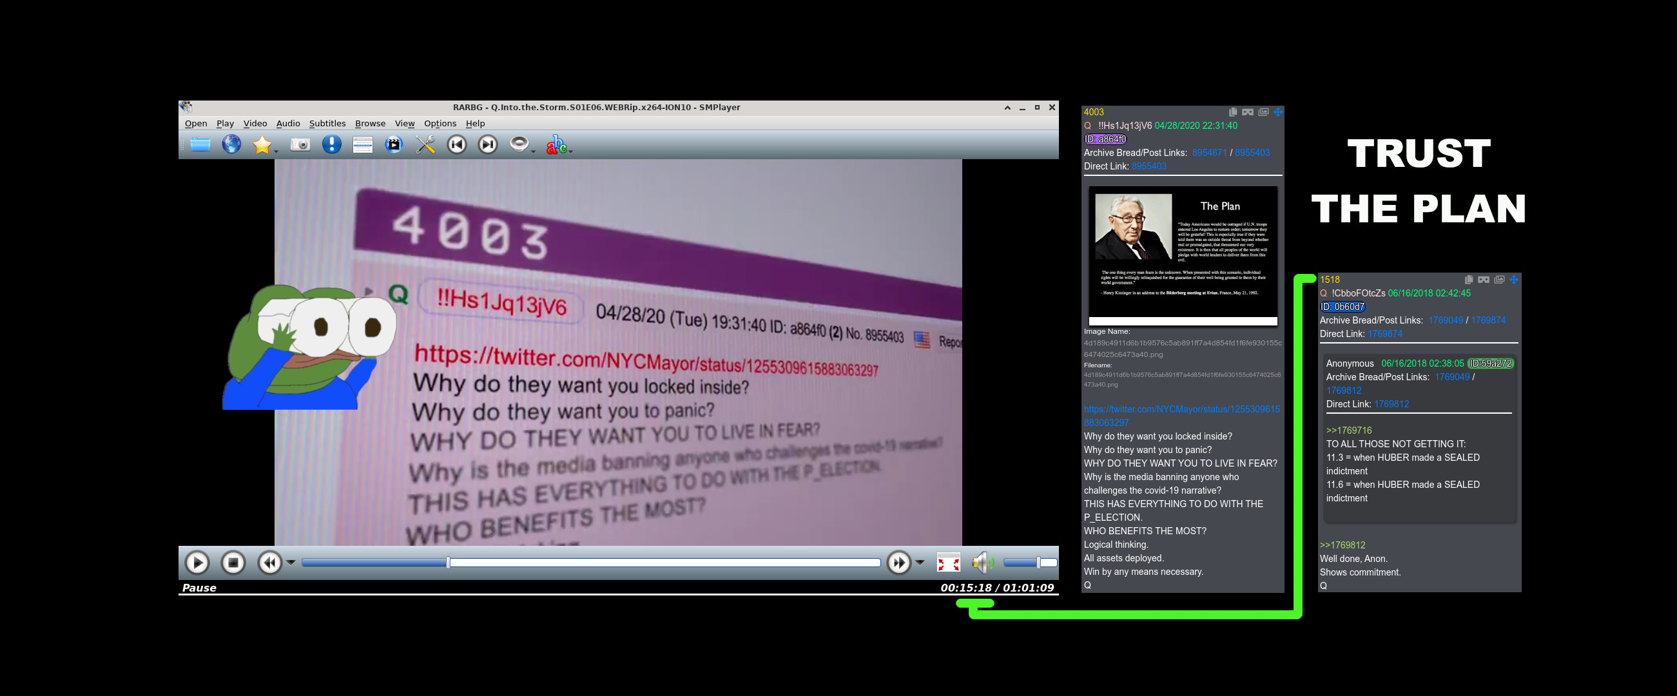Expand the forward options dropdown arrow
The image size is (1677, 696).
point(920,563)
